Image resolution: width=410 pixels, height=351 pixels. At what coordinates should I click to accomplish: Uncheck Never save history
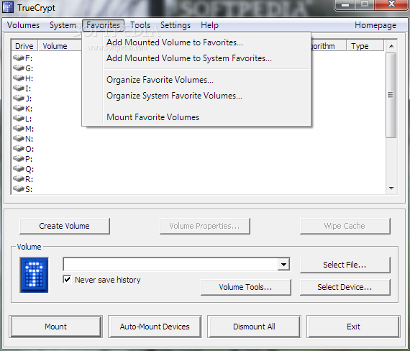pos(67,279)
